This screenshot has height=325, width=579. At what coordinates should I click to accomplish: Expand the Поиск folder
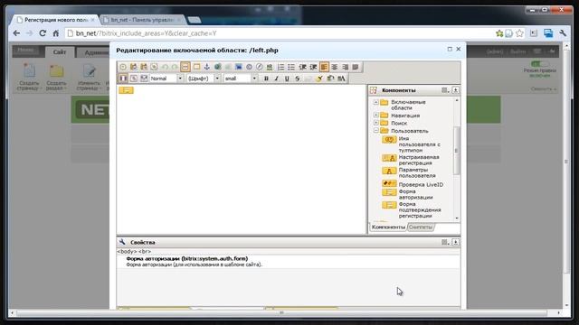click(x=376, y=123)
